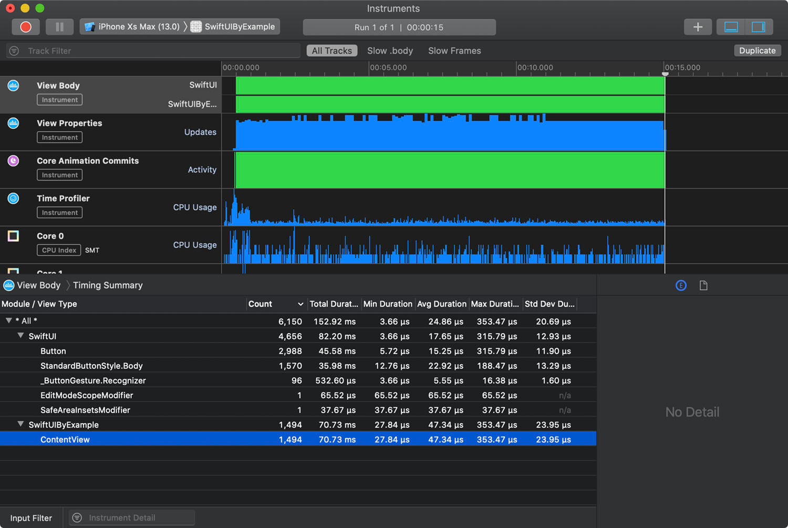Collapse the SwiftUI module disclosure triangle

pos(20,336)
